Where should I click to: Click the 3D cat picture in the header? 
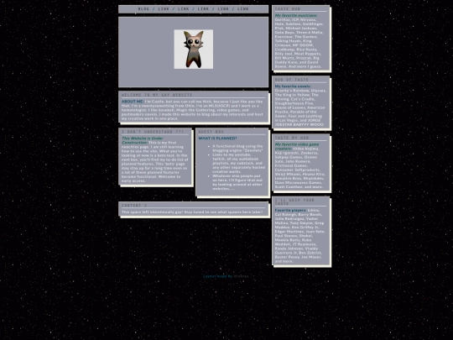click(x=194, y=50)
